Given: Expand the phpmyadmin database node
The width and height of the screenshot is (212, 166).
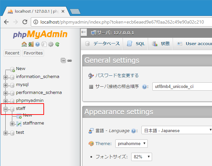Looking at the screenshot, I should [x=6, y=101].
